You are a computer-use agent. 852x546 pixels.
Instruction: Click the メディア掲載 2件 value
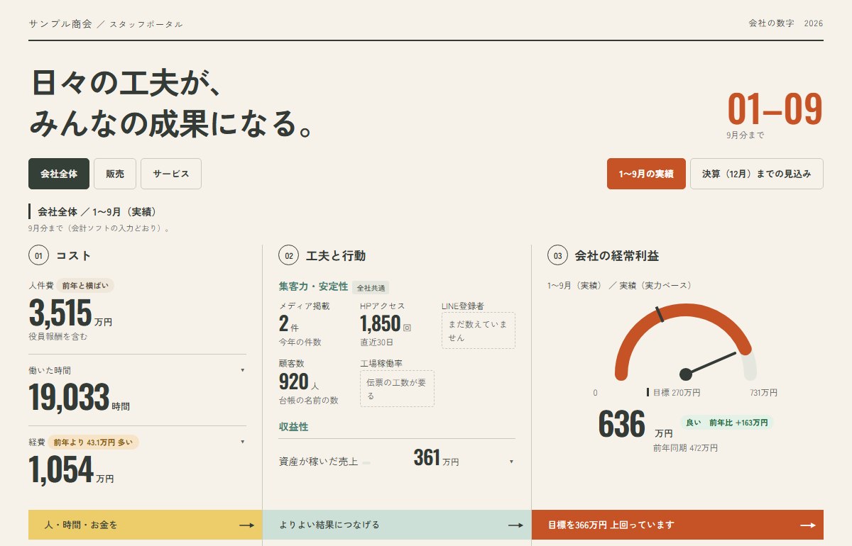pyautogui.click(x=289, y=324)
